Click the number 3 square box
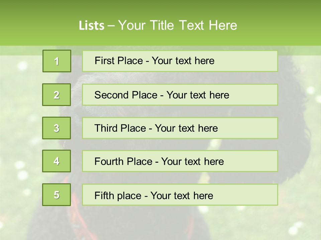The height and width of the screenshot is (240, 321). (57, 128)
